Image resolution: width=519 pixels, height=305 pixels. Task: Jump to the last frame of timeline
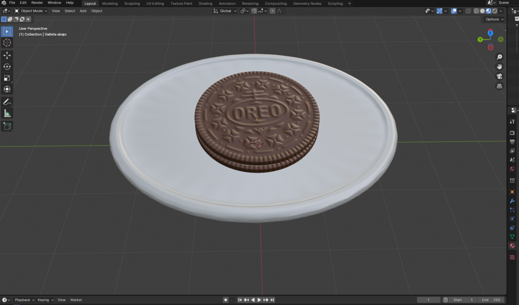click(272, 299)
